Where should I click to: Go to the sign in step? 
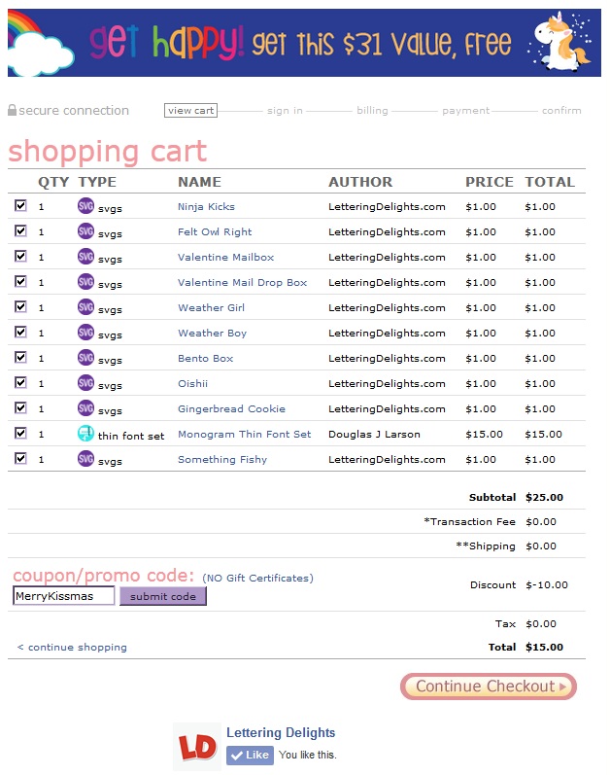click(x=285, y=111)
